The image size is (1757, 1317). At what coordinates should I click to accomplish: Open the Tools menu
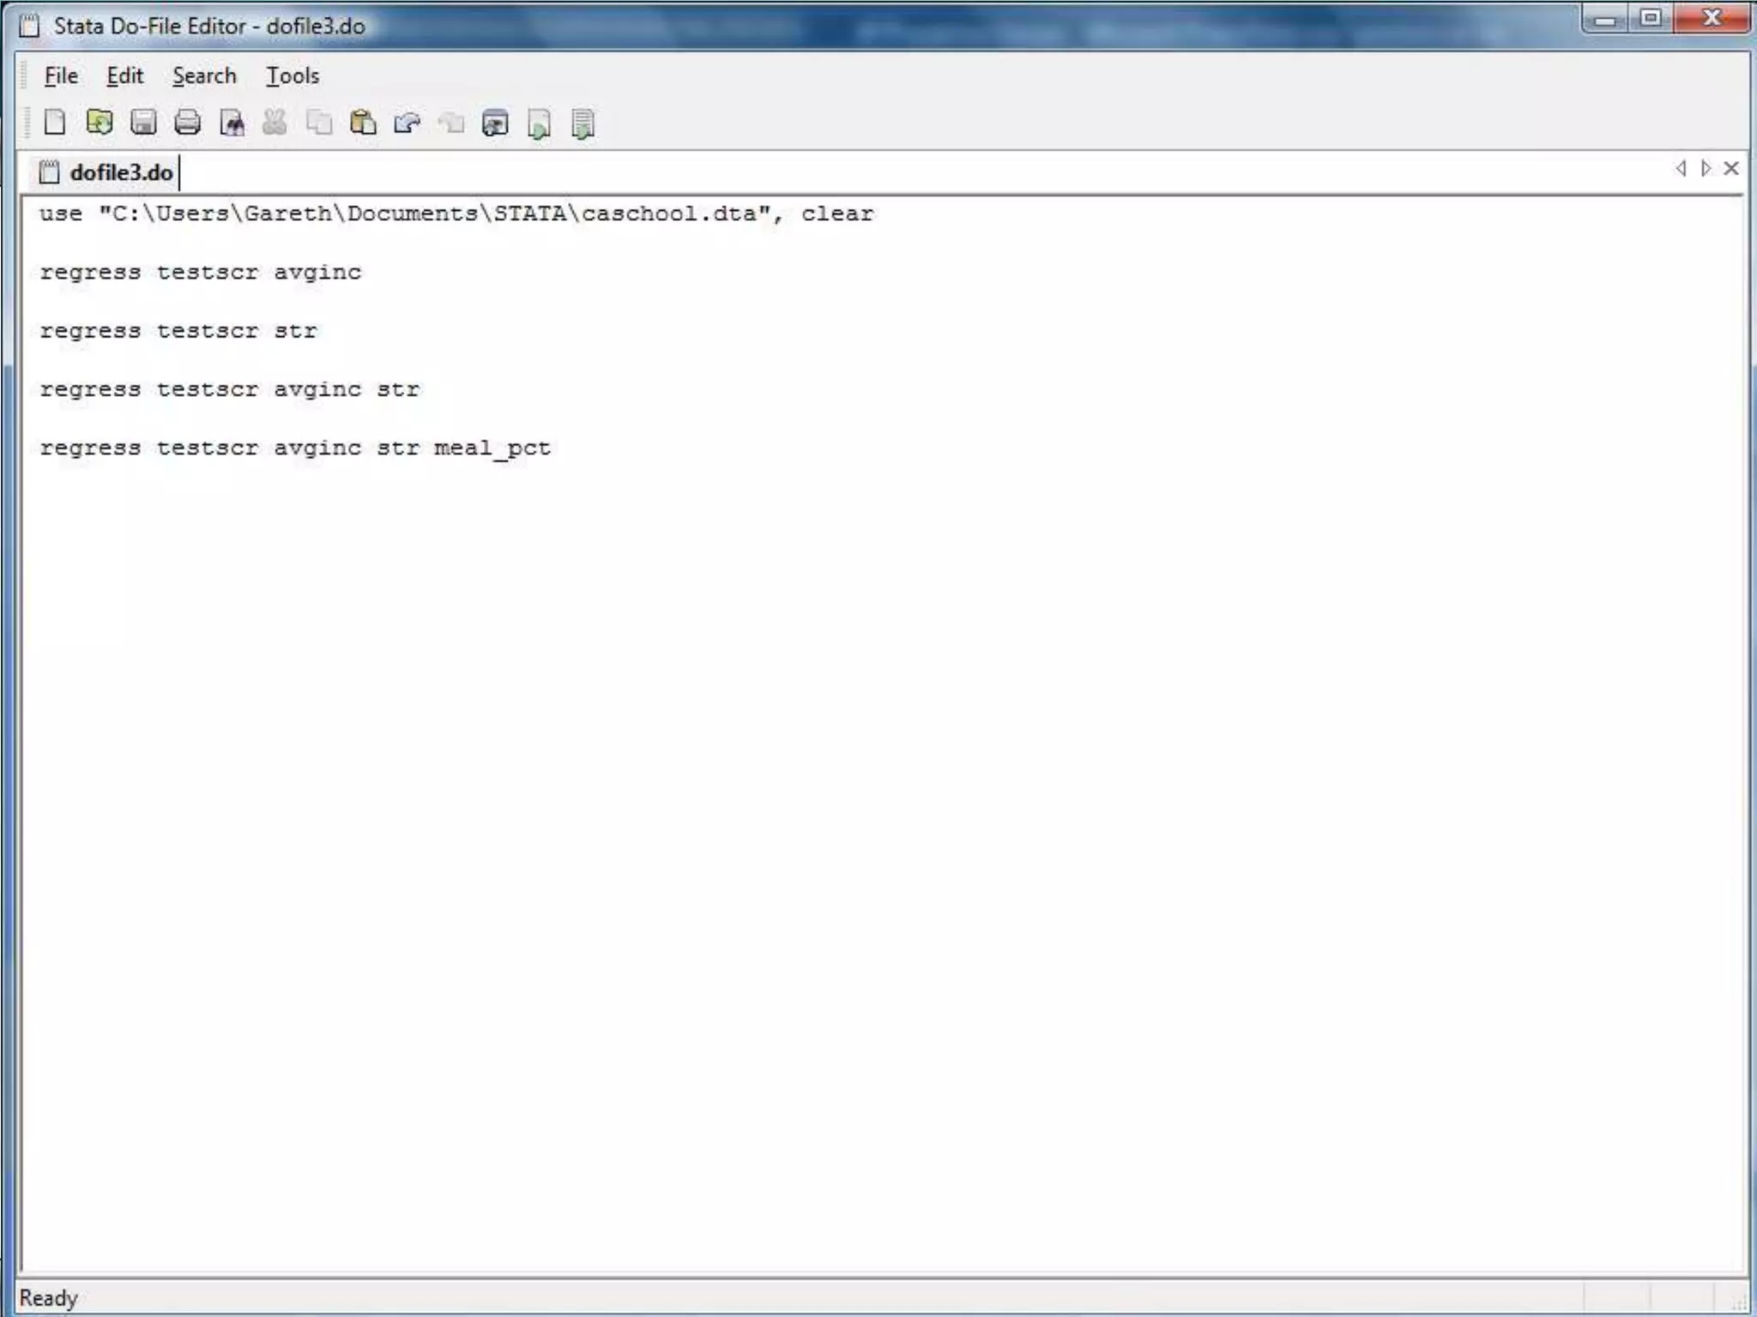pos(293,75)
